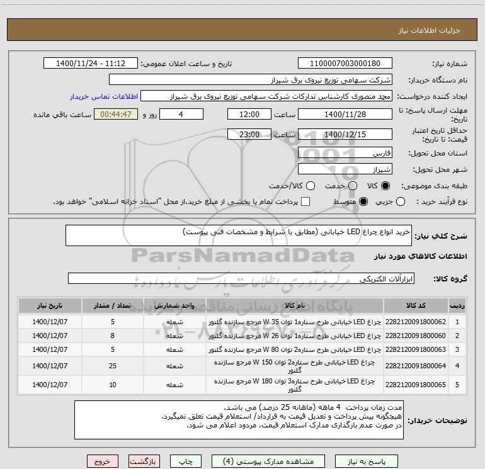Image resolution: width=485 pixels, height=469 pixels.
Task: Click the تعداد / مقدار column header
Action: pyautogui.click(x=112, y=305)
